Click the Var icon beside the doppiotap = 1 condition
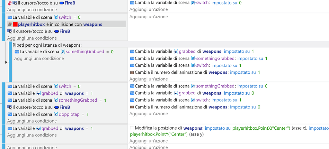The width and height of the screenshot is (329, 149). 10,114
